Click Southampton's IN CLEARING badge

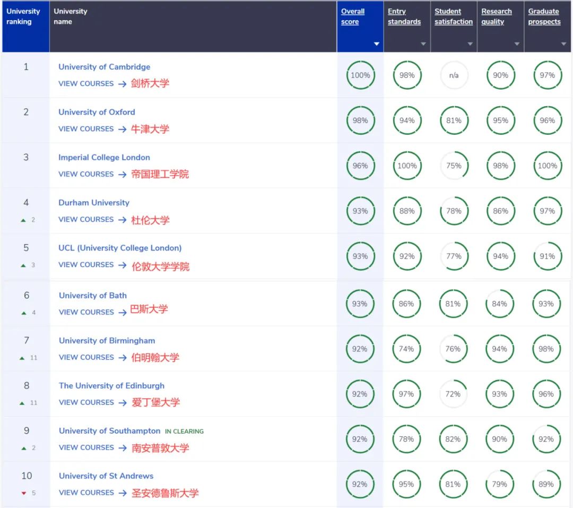point(184,432)
